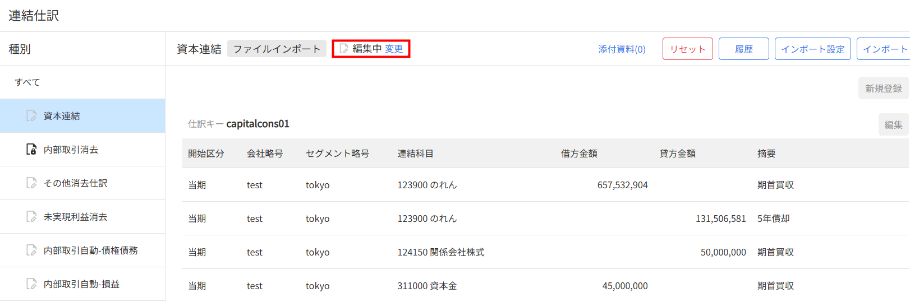Screen dimensions: 910x302
Task: Open the 履歴 history button
Action: (743, 49)
